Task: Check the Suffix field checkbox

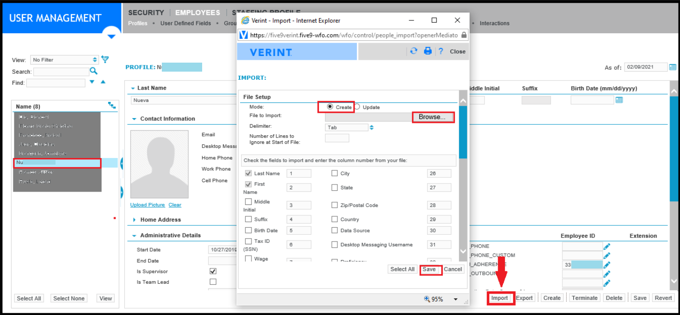Action: tap(248, 219)
